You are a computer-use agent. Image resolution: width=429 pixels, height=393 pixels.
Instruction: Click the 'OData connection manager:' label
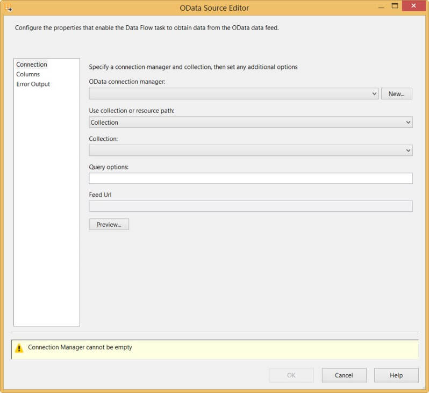[127, 82]
